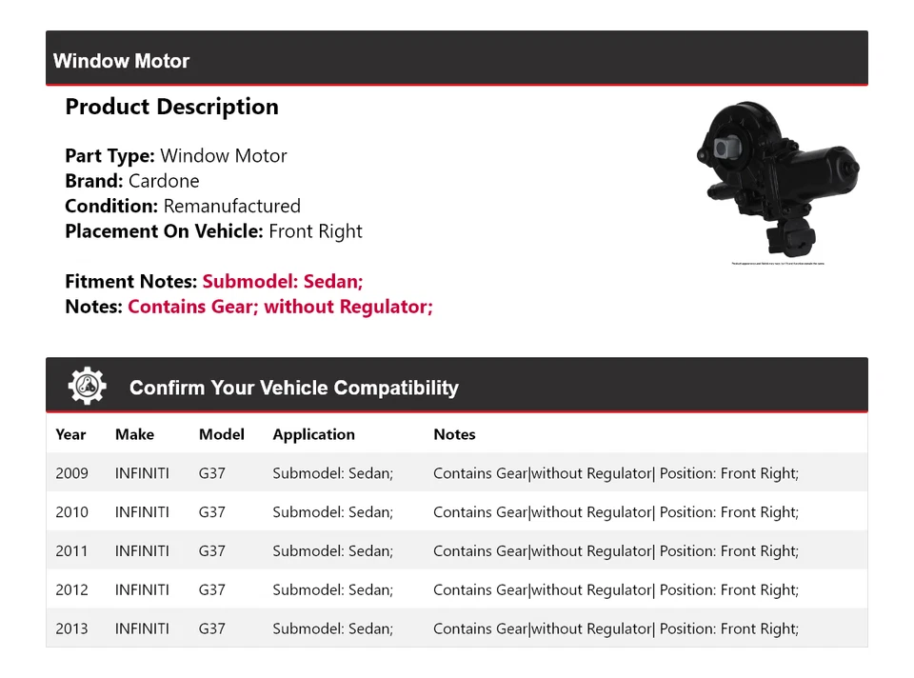Screen dimensions: 914x678
Task: Click the 2010 year row cell
Action: [71, 512]
